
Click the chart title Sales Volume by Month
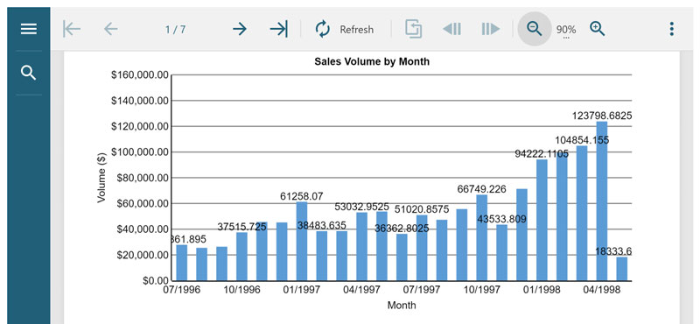[x=372, y=61]
